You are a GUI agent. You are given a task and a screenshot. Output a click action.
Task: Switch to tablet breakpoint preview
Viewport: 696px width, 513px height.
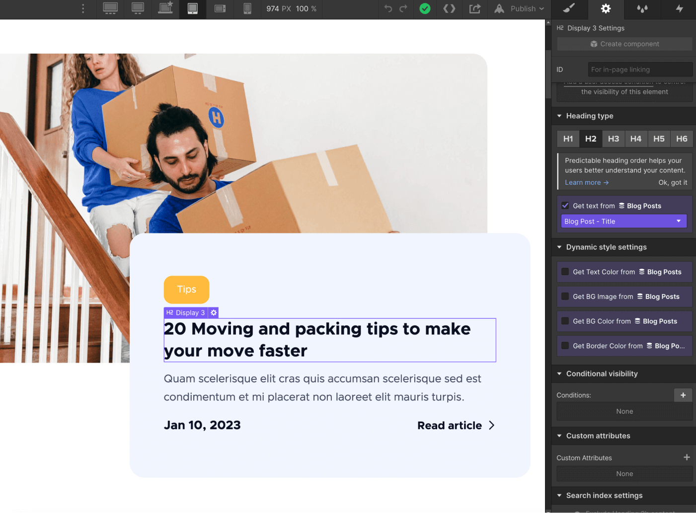click(193, 9)
